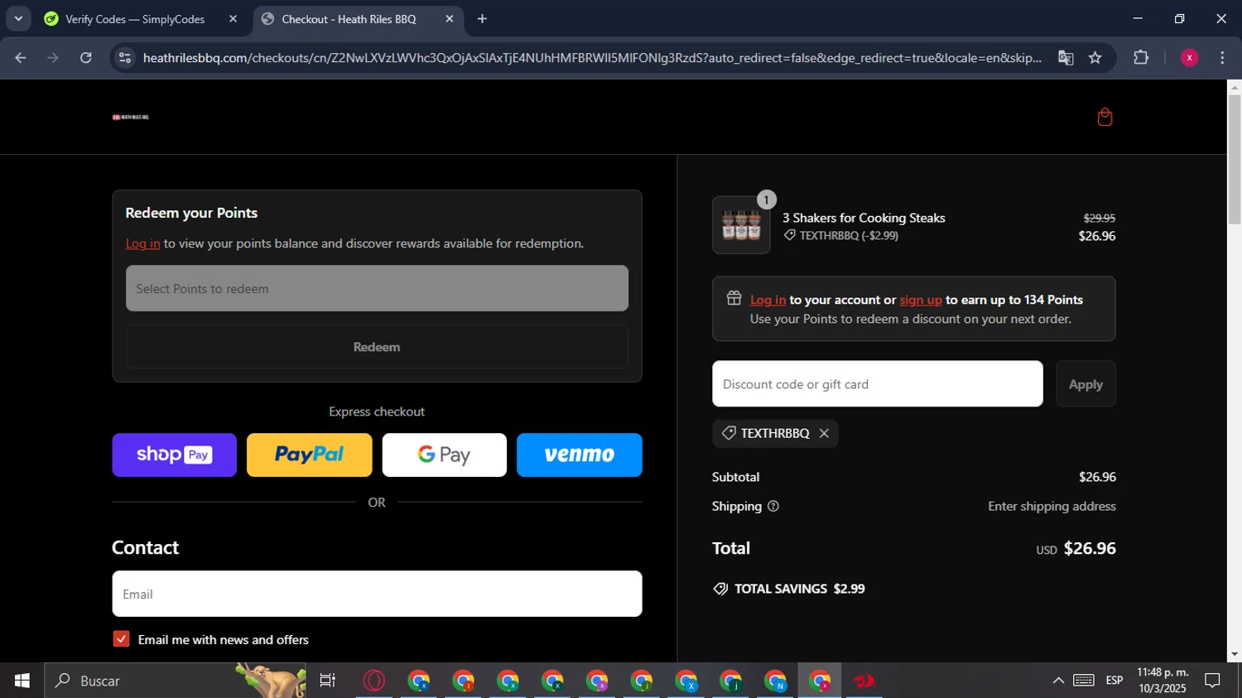Open the shopping bag cart icon
Image resolution: width=1242 pixels, height=698 pixels.
click(1105, 117)
